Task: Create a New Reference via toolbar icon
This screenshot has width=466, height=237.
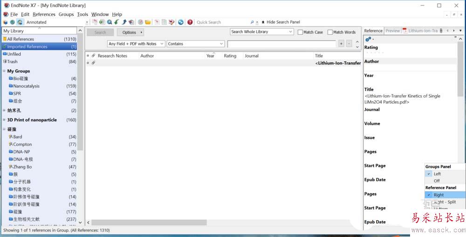Action: coord(102,22)
